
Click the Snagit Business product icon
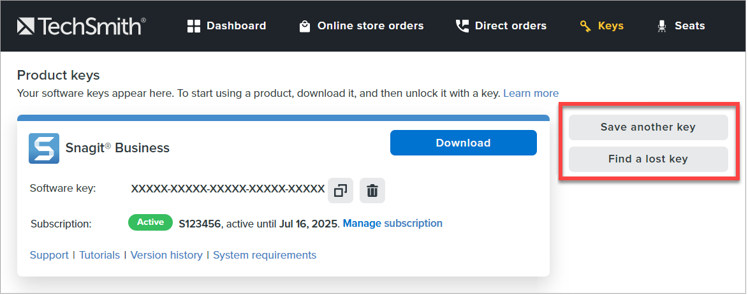click(x=44, y=148)
